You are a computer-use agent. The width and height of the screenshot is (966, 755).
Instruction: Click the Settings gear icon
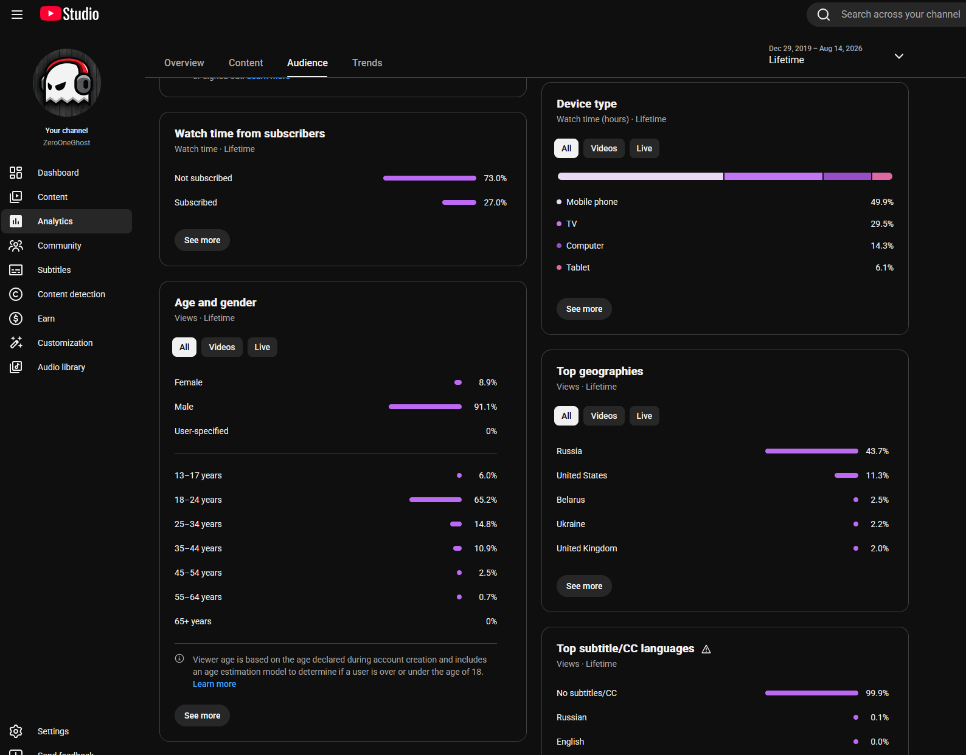pyautogui.click(x=16, y=731)
